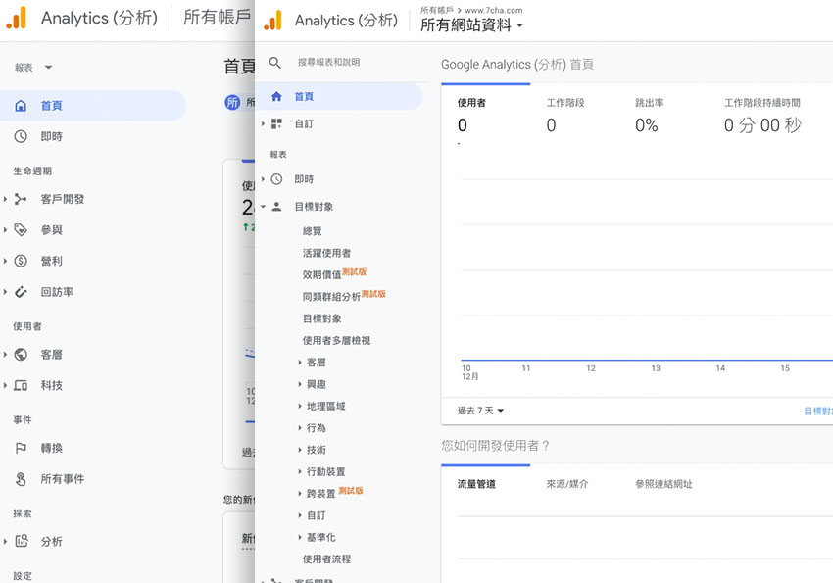The width and height of the screenshot is (833, 583).
Task: Click tag icon beside 參與
Action: (21, 230)
